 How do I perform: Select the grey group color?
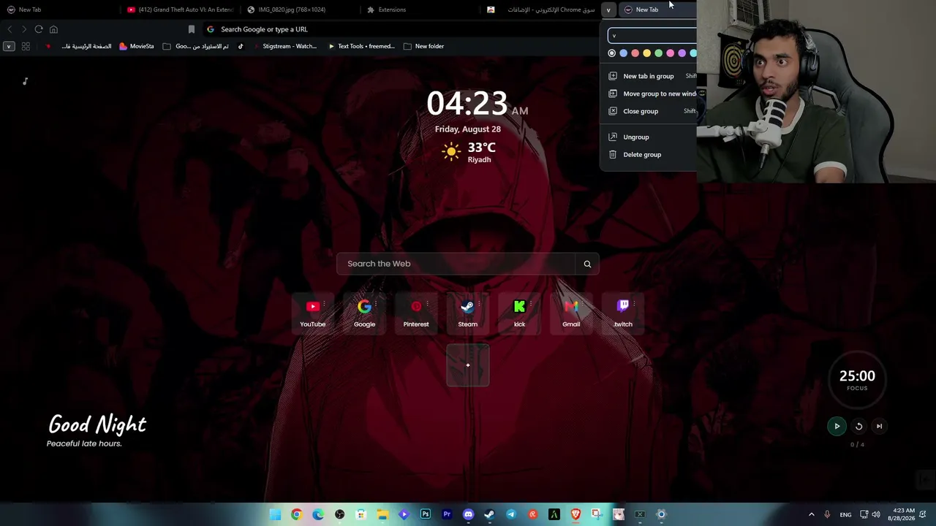[612, 53]
